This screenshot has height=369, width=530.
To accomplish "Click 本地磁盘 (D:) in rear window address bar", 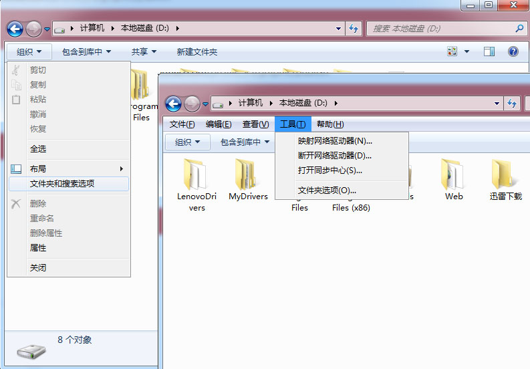I will [144, 28].
